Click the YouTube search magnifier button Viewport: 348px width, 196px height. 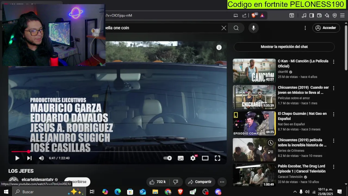[x=236, y=28]
